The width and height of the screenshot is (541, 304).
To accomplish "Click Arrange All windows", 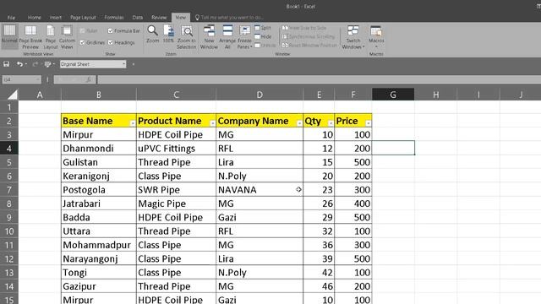I will pos(227,36).
